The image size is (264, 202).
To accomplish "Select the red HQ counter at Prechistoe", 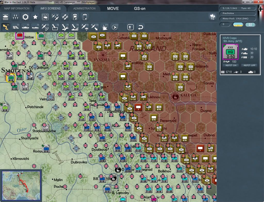I will (20, 35).
